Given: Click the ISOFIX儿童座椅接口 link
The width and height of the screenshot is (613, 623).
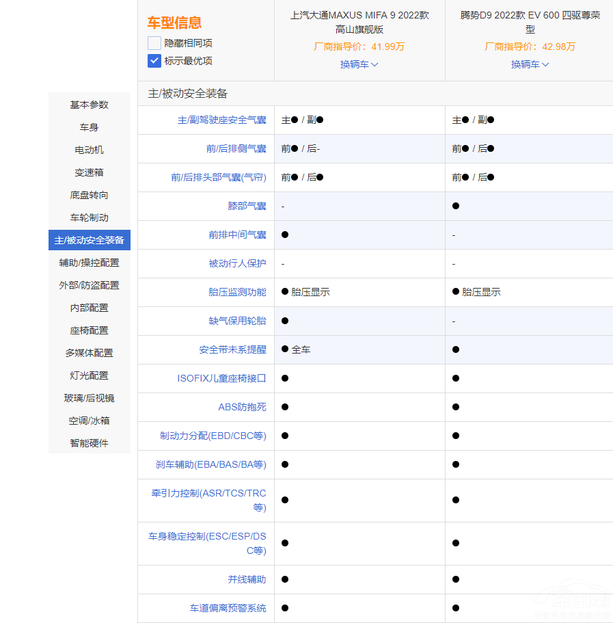Looking at the screenshot, I should click(221, 378).
